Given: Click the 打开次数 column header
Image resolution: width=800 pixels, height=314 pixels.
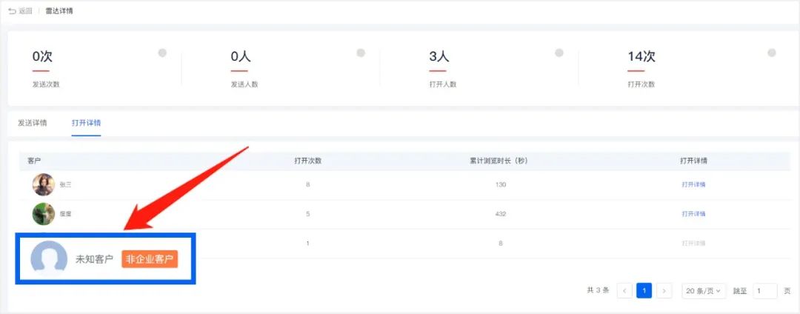Looking at the screenshot, I should pyautogui.click(x=307, y=161).
